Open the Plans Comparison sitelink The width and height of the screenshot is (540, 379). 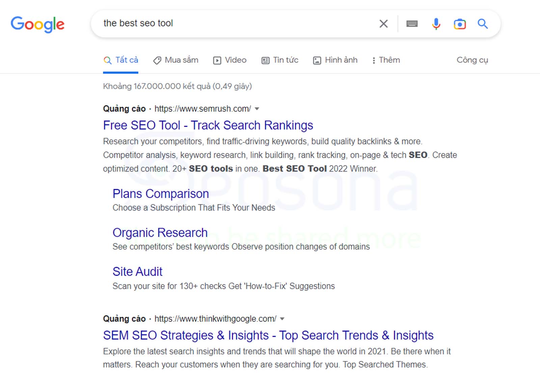[161, 194]
